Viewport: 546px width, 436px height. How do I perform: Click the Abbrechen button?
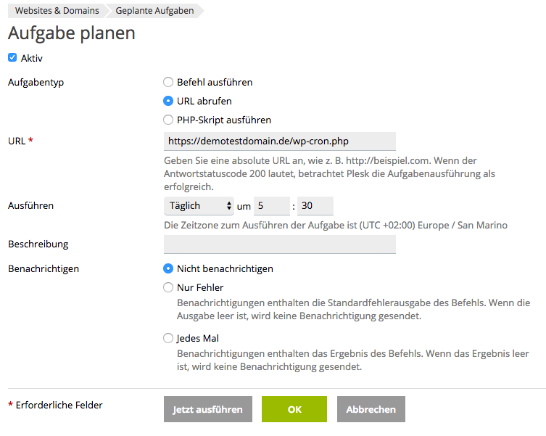(x=371, y=409)
